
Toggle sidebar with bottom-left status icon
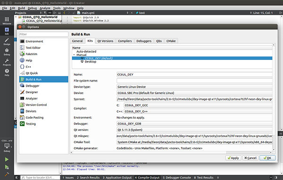point(17,178)
